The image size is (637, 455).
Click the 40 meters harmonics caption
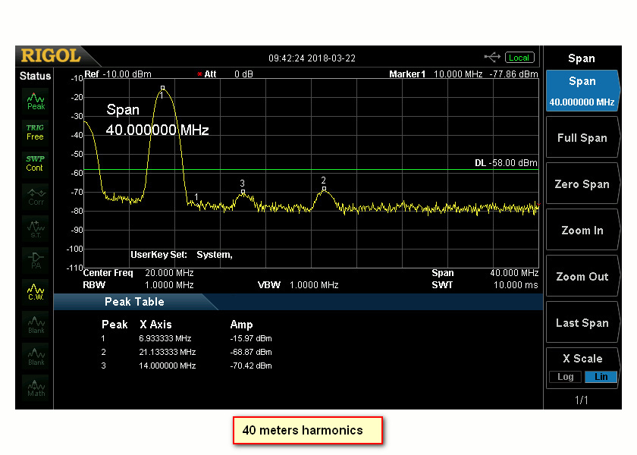pos(308,430)
